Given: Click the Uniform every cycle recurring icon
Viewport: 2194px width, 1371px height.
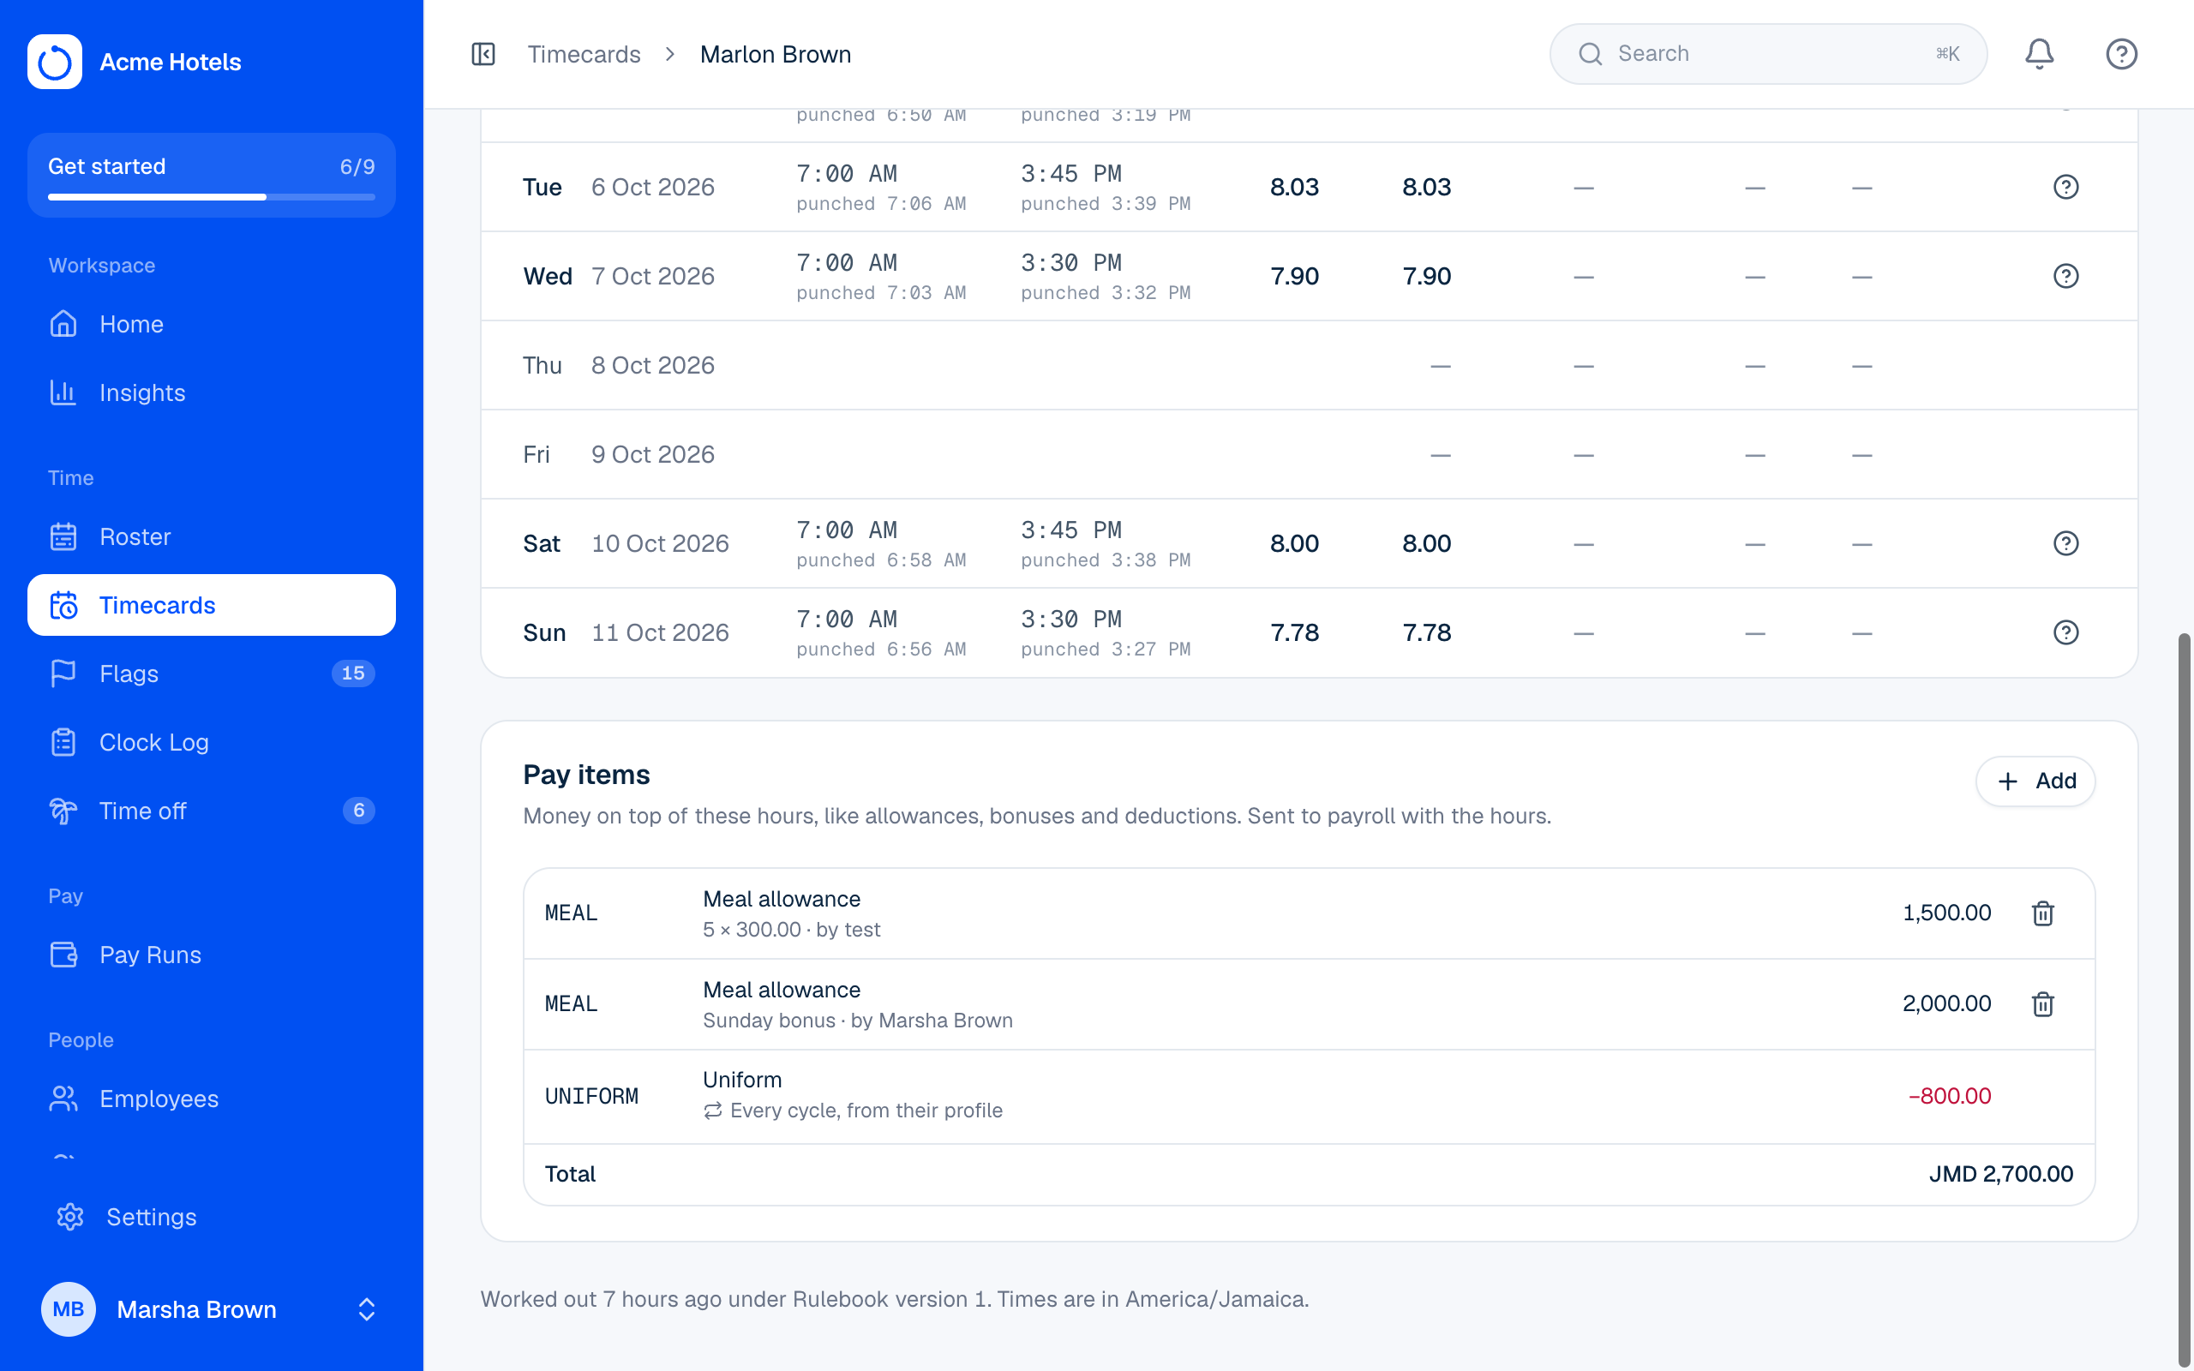Looking at the screenshot, I should pyautogui.click(x=712, y=1111).
